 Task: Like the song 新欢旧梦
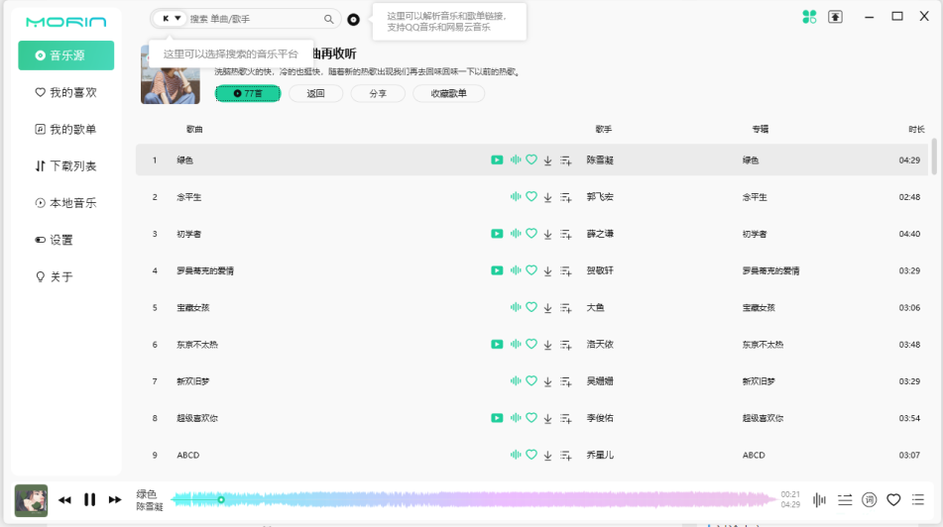[531, 381]
